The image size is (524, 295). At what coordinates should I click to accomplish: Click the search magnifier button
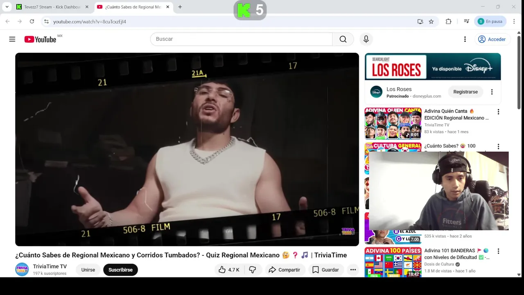343,39
